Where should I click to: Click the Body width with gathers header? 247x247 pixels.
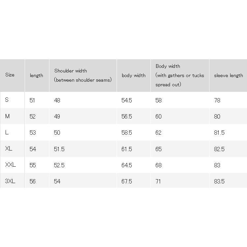180,75
